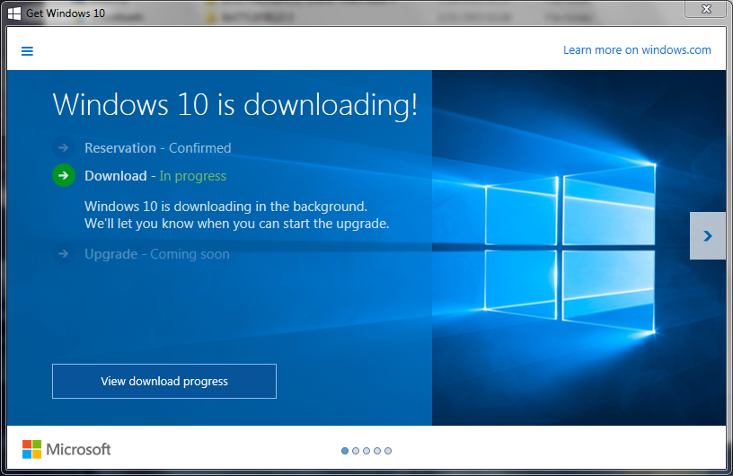Click the Reservation step arrow icon
This screenshot has width=733, height=476.
(x=63, y=148)
